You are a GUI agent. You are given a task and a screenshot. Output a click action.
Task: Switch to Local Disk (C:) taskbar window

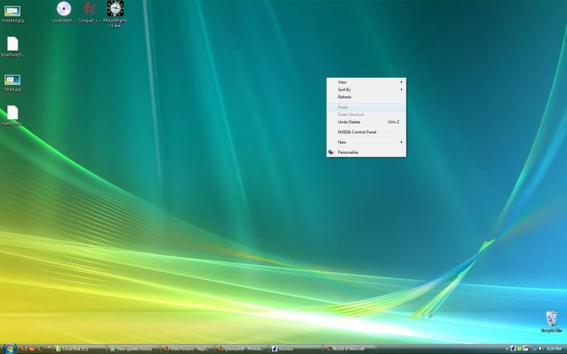point(79,349)
